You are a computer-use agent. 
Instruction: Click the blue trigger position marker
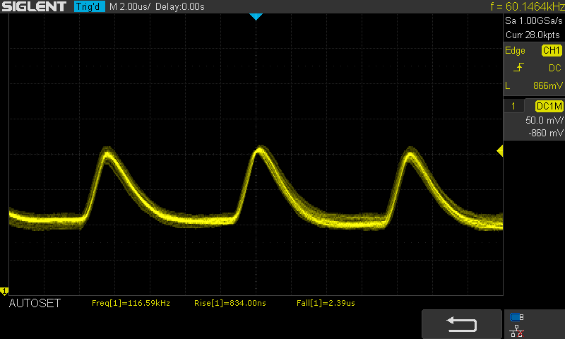256,16
